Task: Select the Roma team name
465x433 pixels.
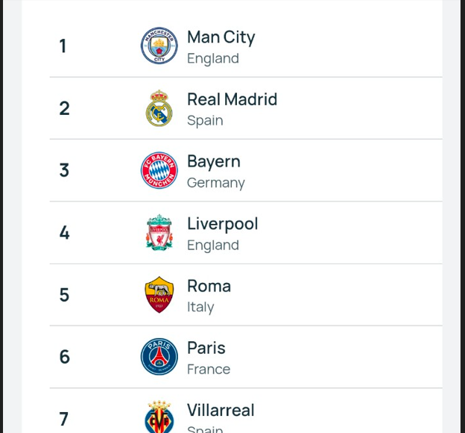Action: click(209, 286)
